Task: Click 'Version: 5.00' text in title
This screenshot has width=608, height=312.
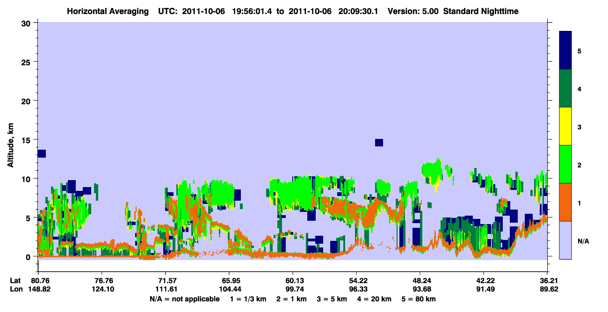Action: (413, 11)
